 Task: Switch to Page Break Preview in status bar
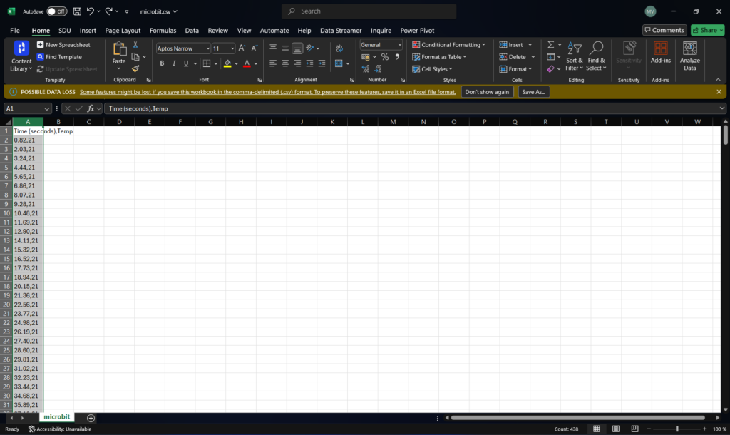(x=634, y=429)
